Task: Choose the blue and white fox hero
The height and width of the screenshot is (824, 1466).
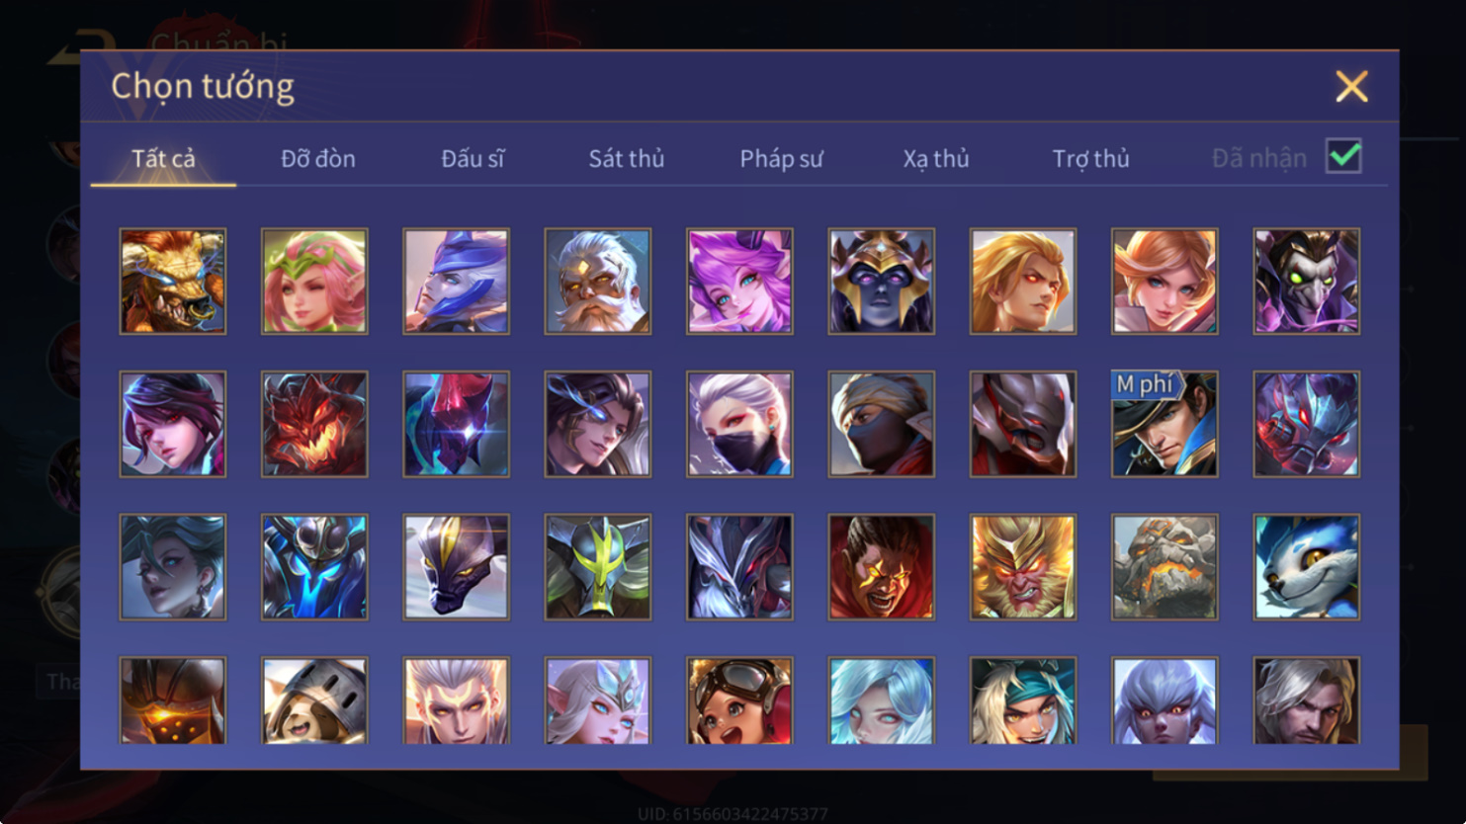Action: tap(1307, 567)
